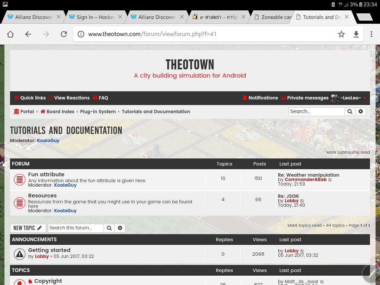This screenshot has width=380, height=285.
Task: Open Android battery status indicator
Action: tap(360, 4)
